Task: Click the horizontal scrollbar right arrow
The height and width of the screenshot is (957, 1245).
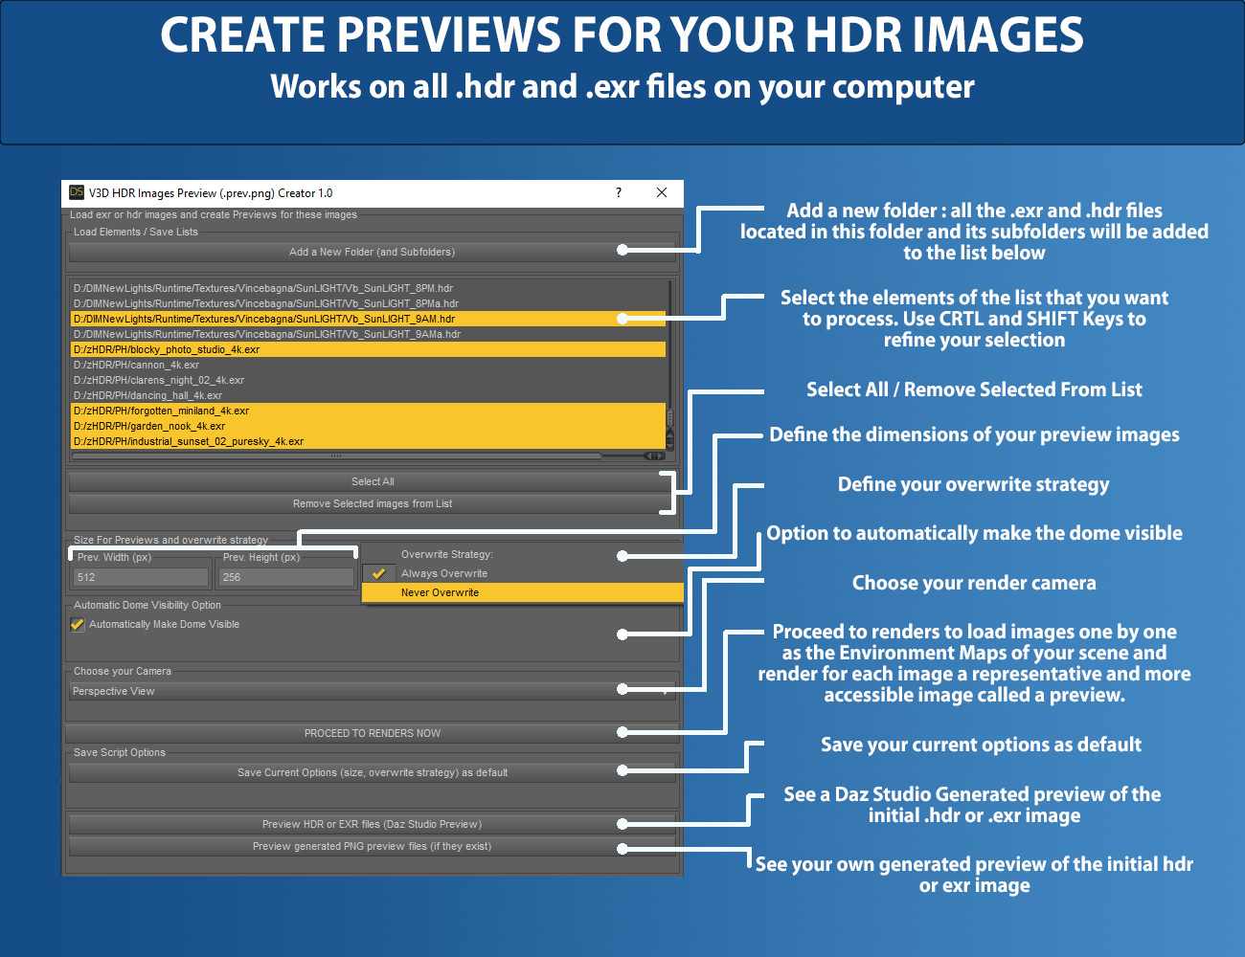Action: pyautogui.click(x=660, y=456)
